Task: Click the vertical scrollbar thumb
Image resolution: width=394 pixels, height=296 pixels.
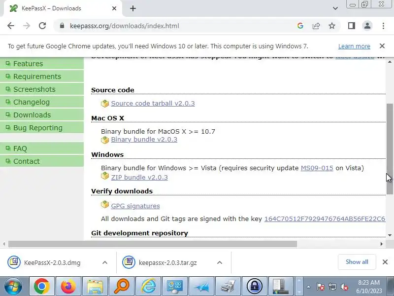Action: tap(390, 149)
